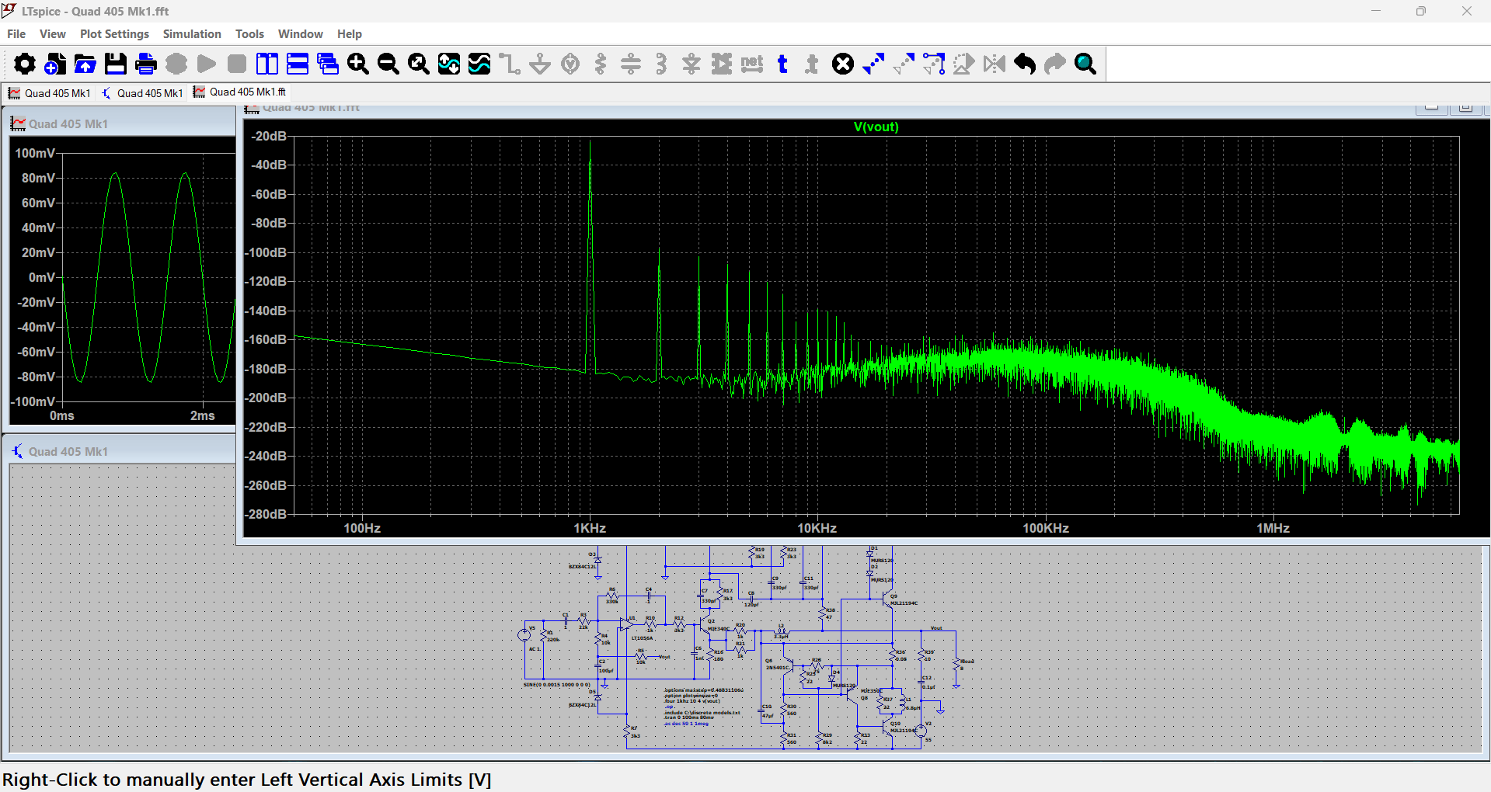
Task: Click the Zoom In magnifier icon
Action: tap(358, 64)
